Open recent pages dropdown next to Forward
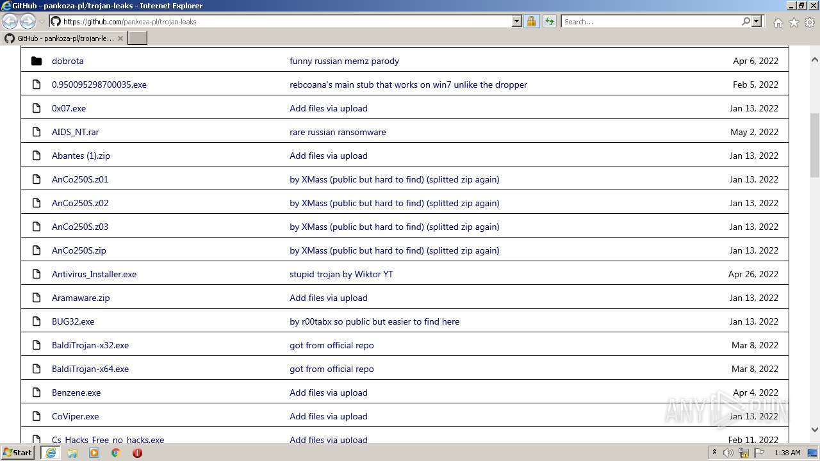 [x=42, y=22]
